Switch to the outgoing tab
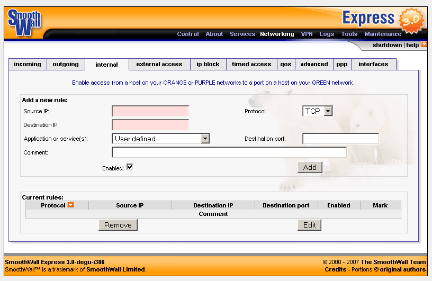 tap(66, 64)
